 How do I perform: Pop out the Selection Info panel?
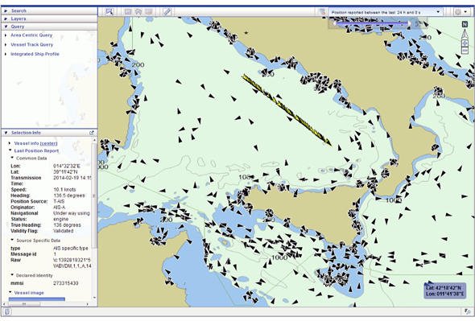click(92, 133)
